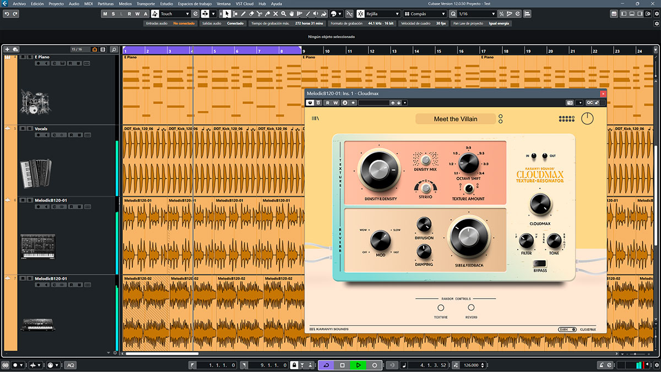Click the 15 / 16 track count box
Image resolution: width=661 pixels, height=372 pixels.
[x=79, y=50]
